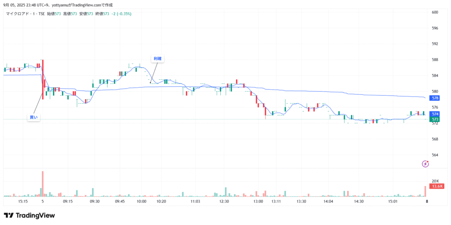The height and width of the screenshot is (225, 451).
Task: Click the 安値573 low value
Action: point(86,14)
